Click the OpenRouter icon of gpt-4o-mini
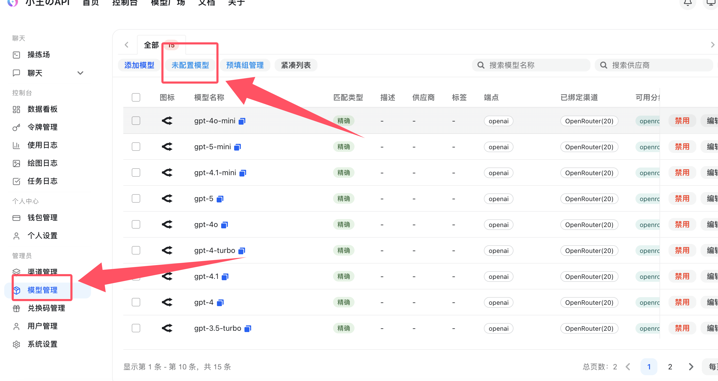The width and height of the screenshot is (718, 381). click(167, 121)
